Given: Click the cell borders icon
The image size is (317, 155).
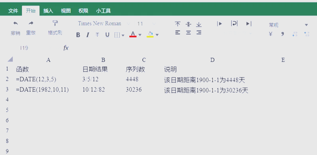Looking at the screenshot, I should point(117,35).
